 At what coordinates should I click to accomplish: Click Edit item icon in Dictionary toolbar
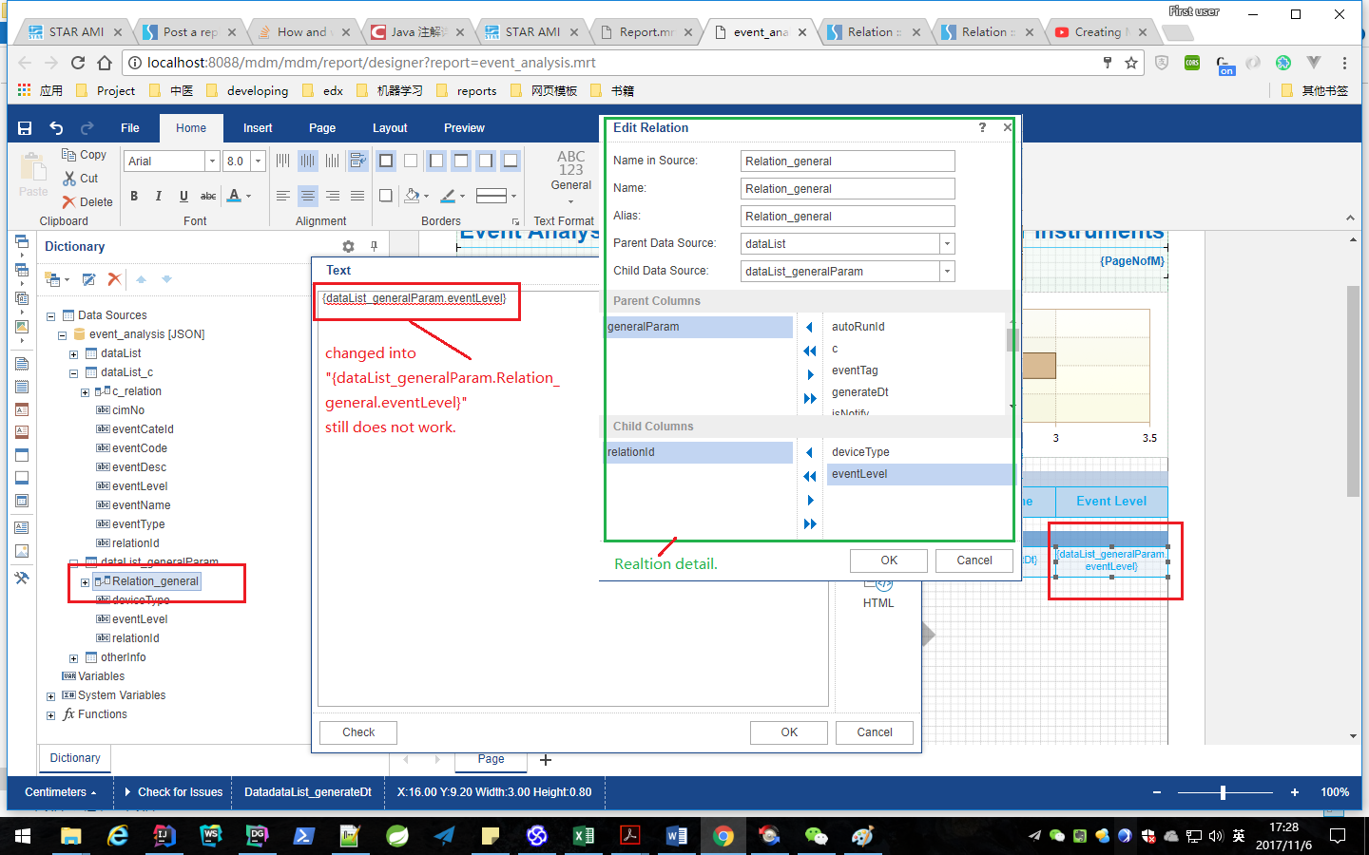88,279
